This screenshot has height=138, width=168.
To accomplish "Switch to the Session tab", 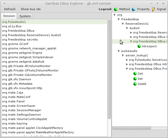I will 9,16.
